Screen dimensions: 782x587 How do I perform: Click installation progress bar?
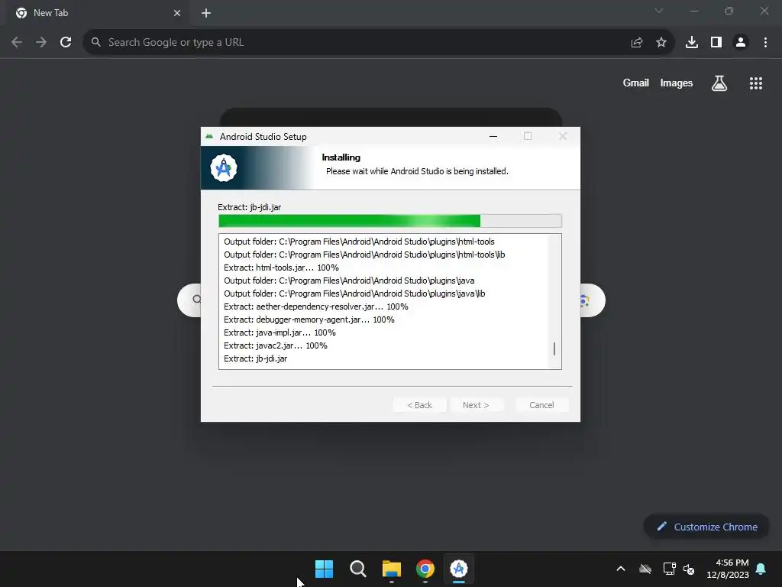tap(390, 221)
